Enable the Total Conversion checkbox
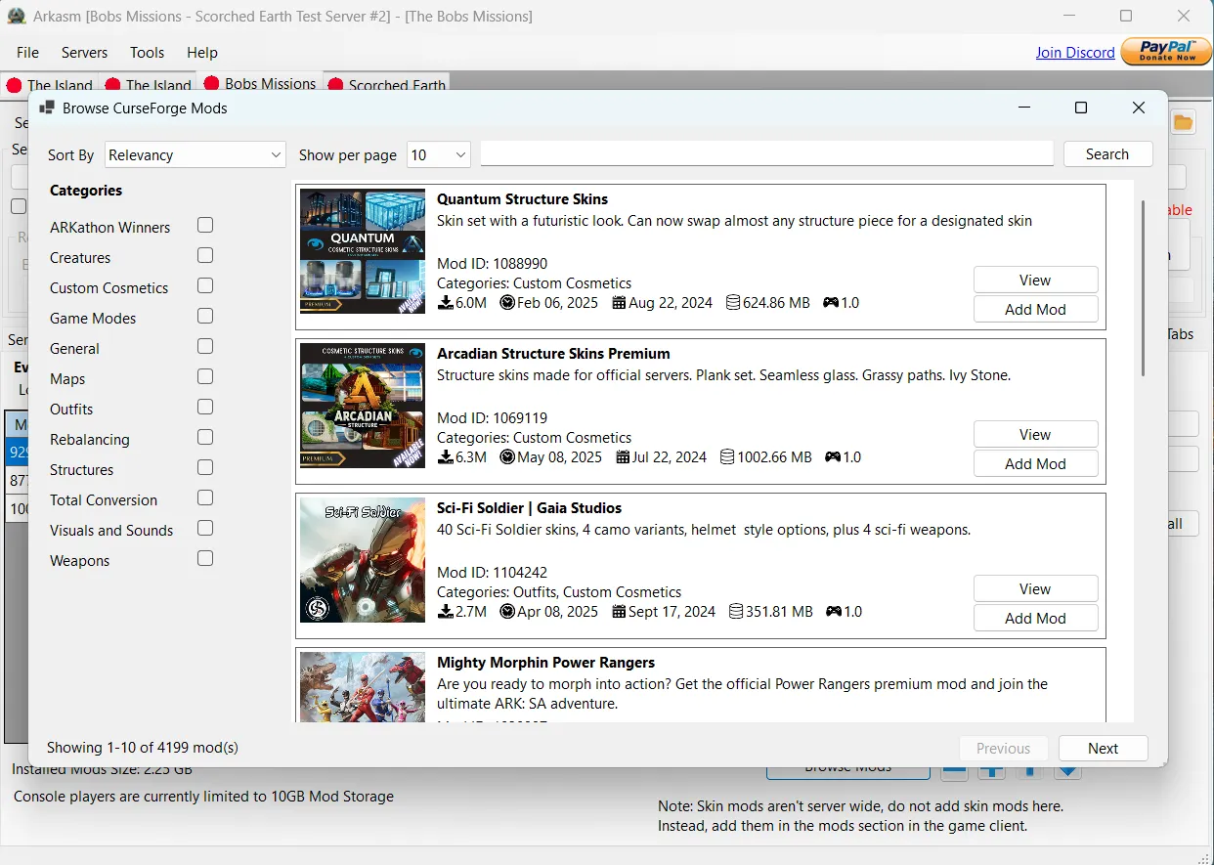This screenshot has height=865, width=1214. point(205,498)
